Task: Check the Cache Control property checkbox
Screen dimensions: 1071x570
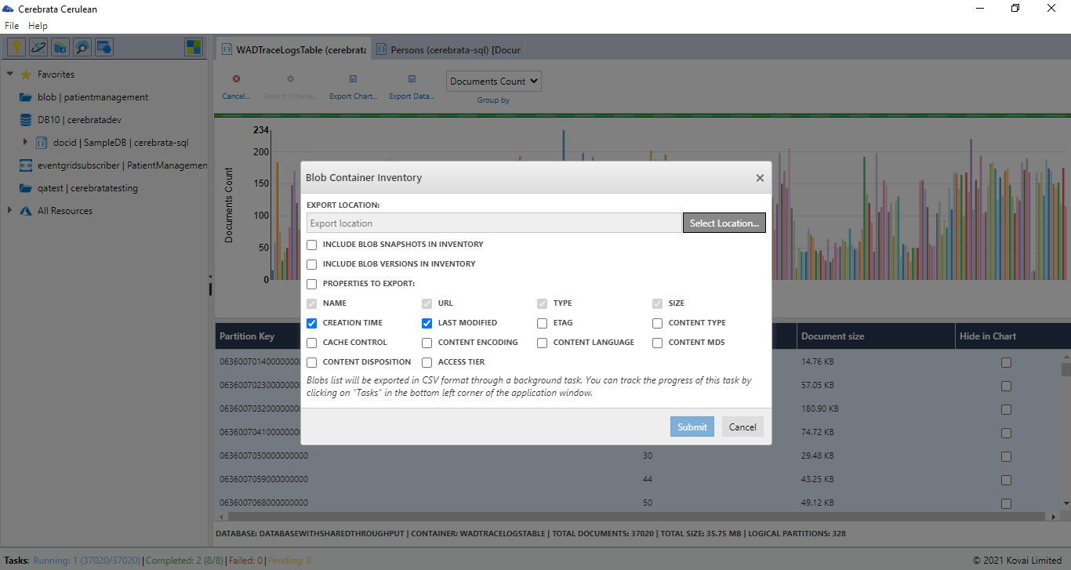Action: point(312,343)
